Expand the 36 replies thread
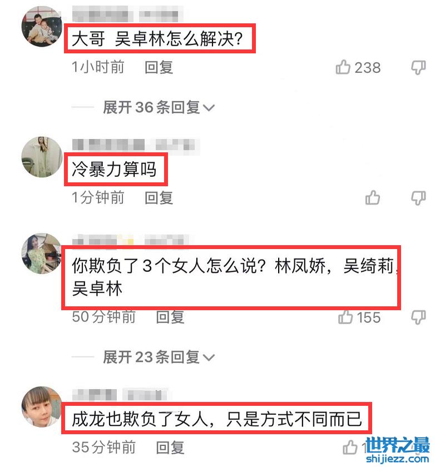The width and height of the screenshot is (435, 467). (x=158, y=107)
